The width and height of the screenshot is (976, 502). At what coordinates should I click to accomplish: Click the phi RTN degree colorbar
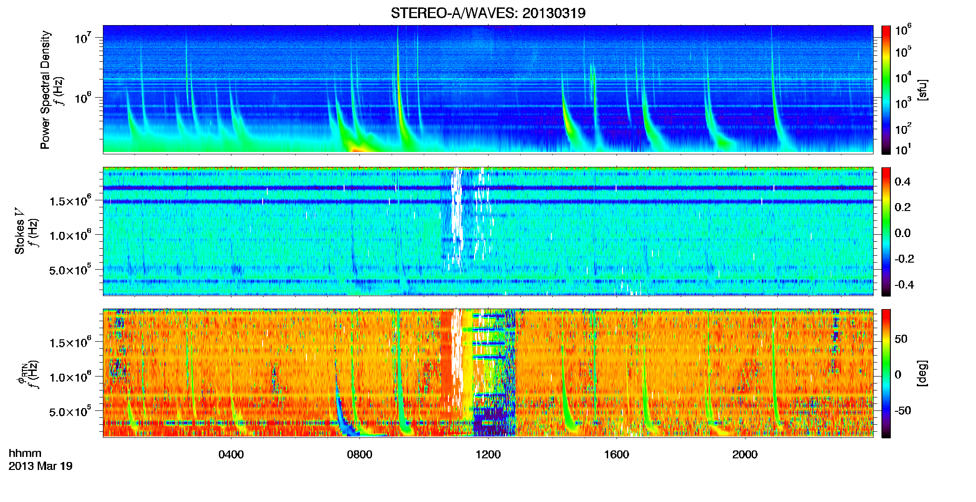coord(886,373)
